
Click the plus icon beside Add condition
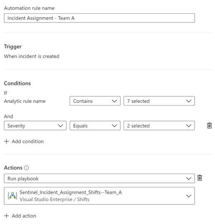(6, 141)
